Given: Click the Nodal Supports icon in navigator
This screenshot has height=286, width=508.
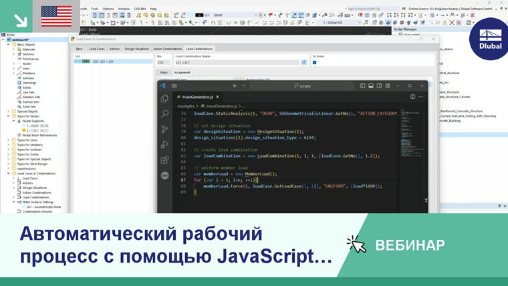Looking at the screenshot, I should click(x=19, y=121).
